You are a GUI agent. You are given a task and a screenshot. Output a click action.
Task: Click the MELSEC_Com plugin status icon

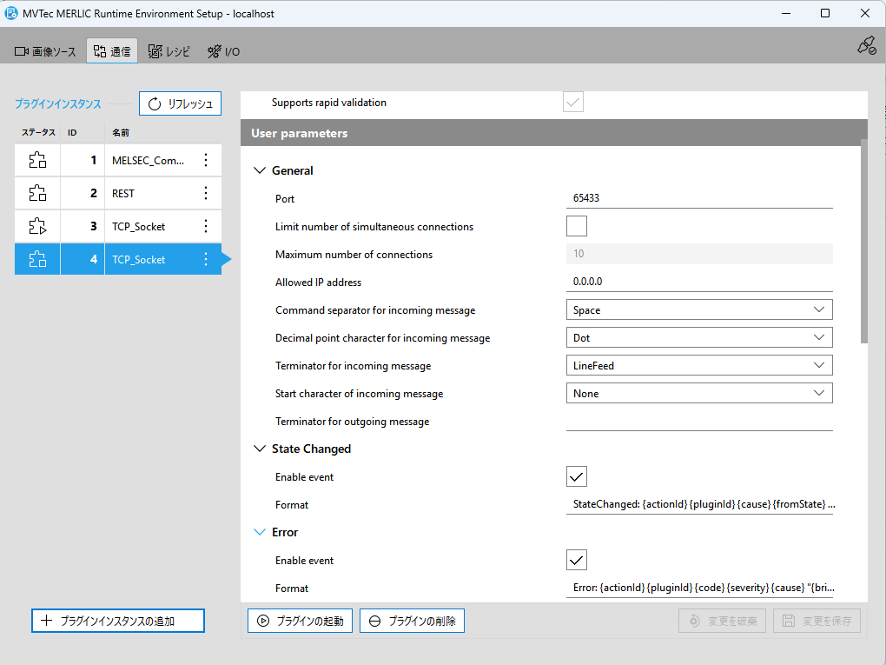[x=38, y=160]
